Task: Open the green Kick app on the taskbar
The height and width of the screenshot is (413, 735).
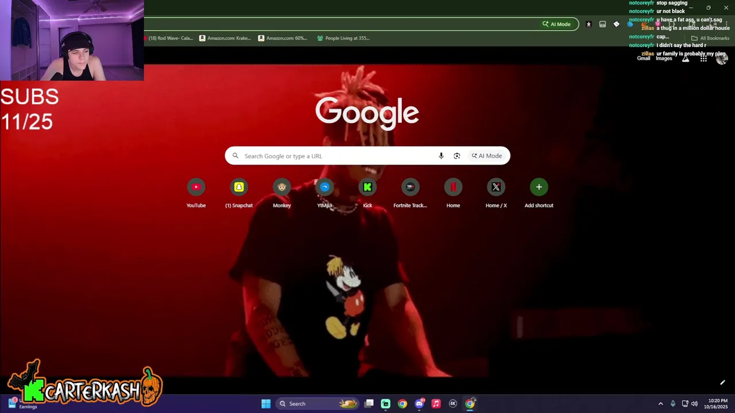Action: tap(386, 404)
